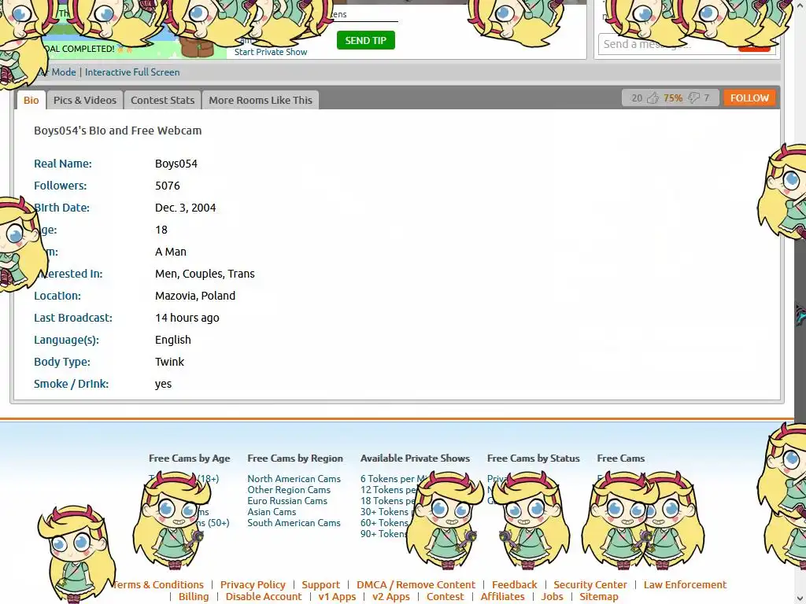This screenshot has height=604, width=806.
Task: Click the 'Twink' body type value
Action: pyautogui.click(x=170, y=362)
